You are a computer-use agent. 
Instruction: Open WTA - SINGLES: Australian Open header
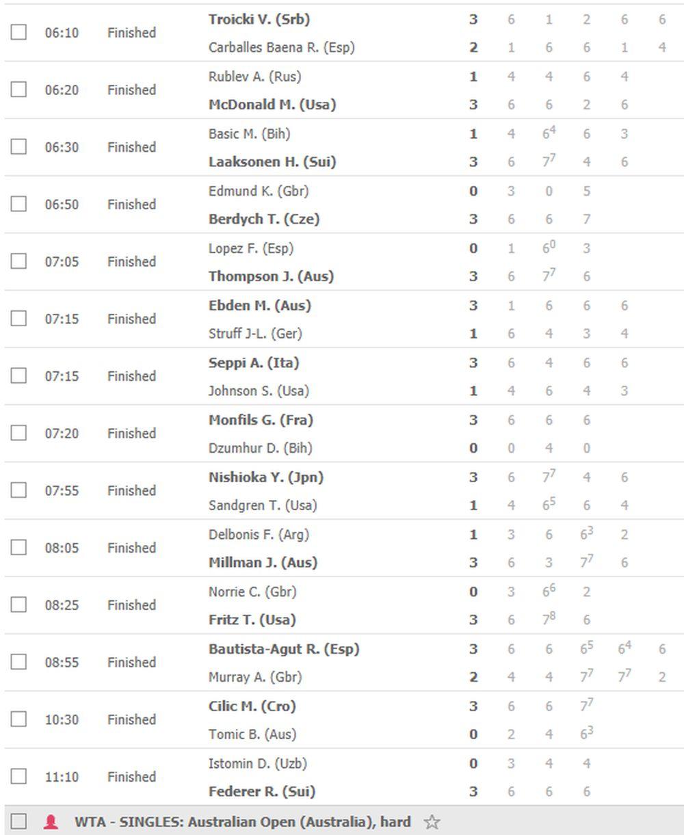click(x=242, y=821)
